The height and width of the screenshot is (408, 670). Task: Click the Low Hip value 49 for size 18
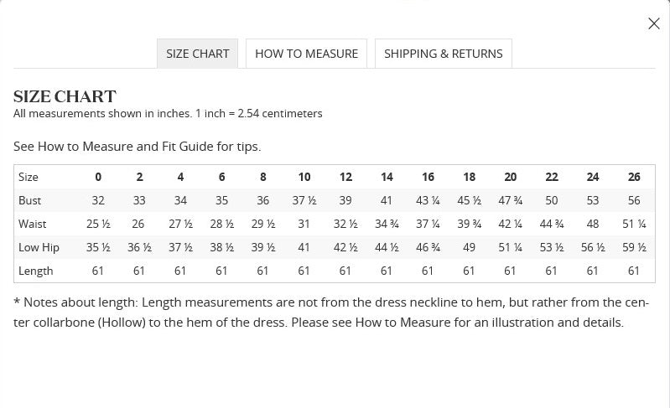(469, 247)
